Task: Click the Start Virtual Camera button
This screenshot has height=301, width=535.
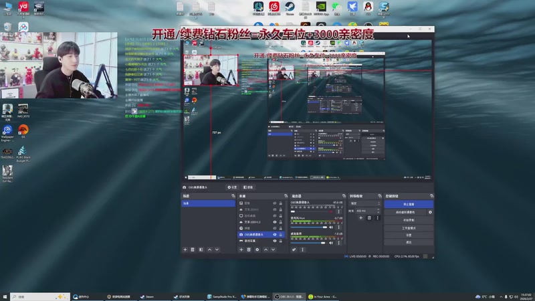Action: 405,212
